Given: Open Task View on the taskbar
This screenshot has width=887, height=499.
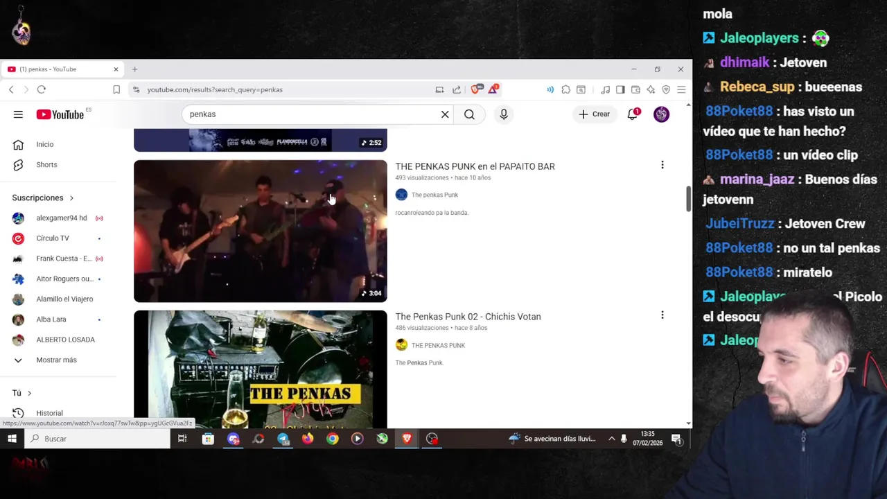Looking at the screenshot, I should (x=182, y=439).
